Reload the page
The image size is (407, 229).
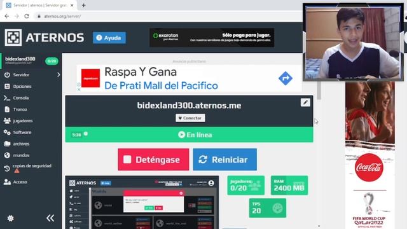point(27,16)
